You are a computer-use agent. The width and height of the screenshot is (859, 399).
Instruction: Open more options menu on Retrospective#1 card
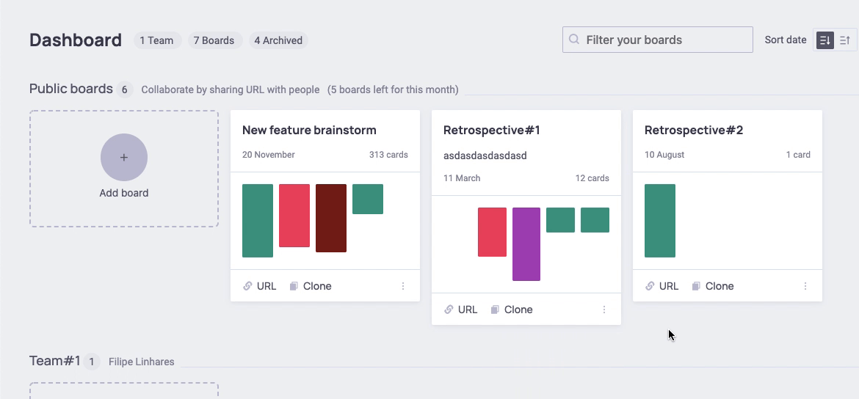pos(604,310)
